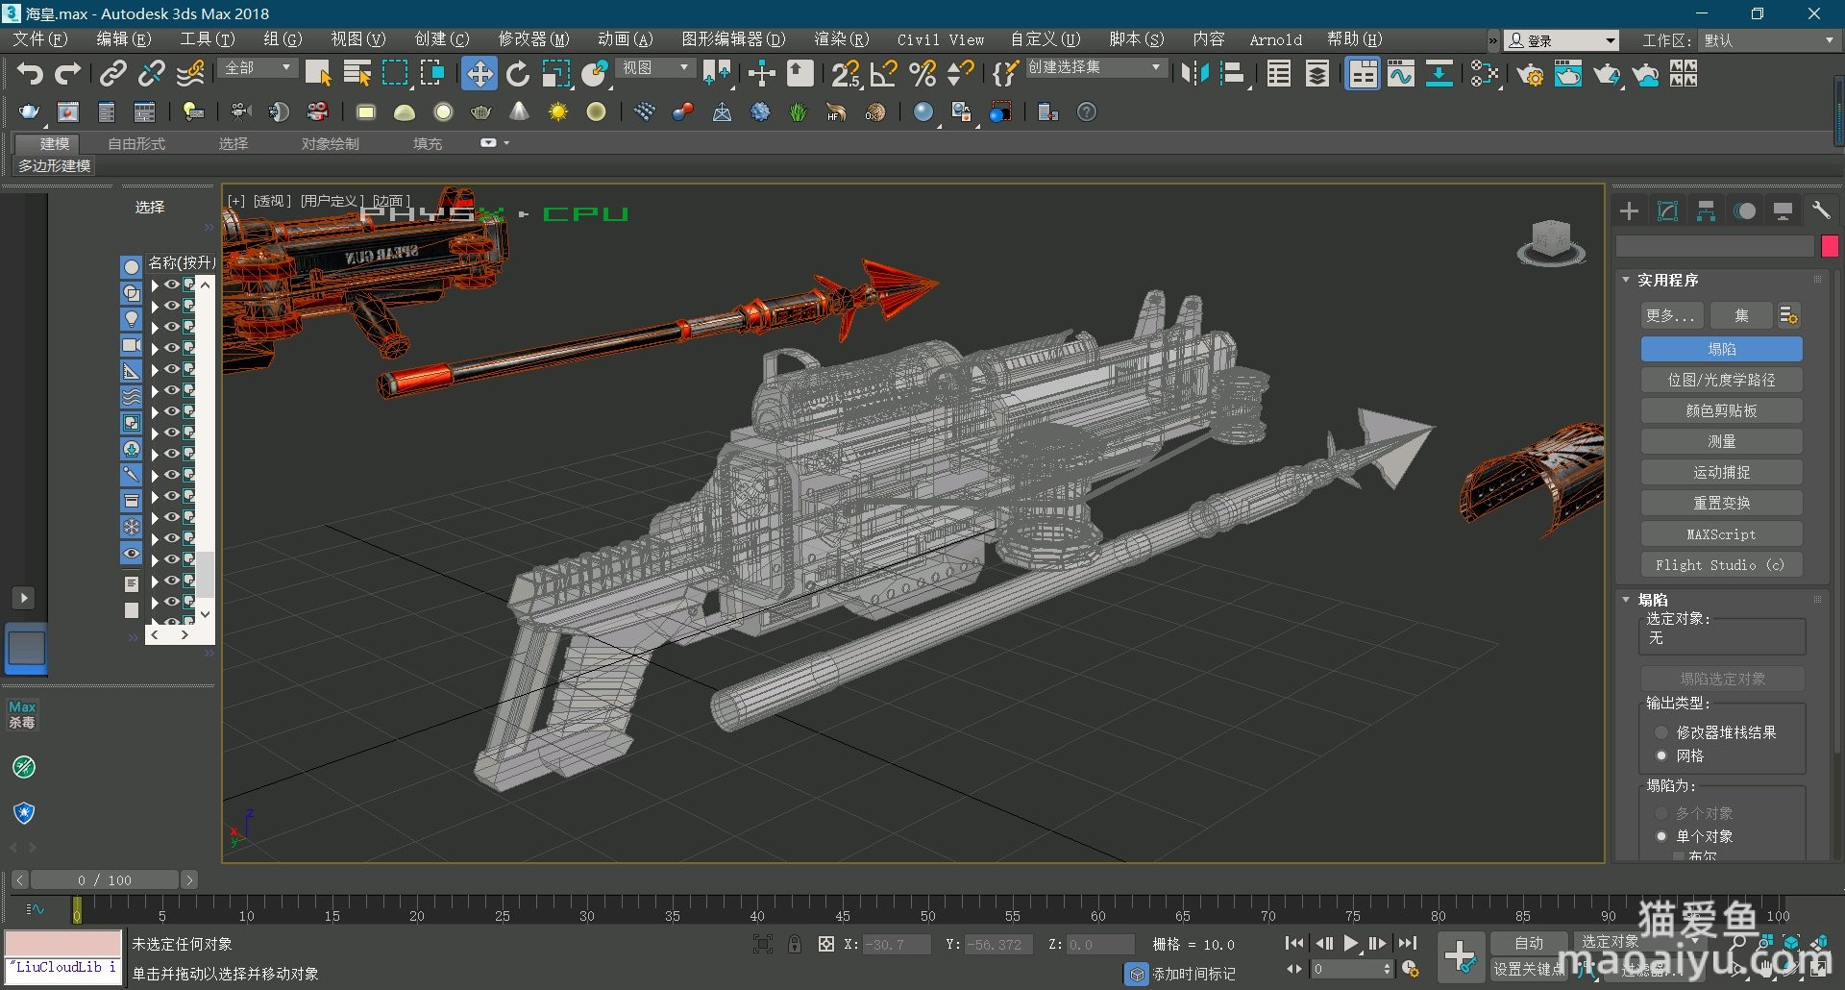Click the Angle Snap toggle icon
The width and height of the screenshot is (1845, 990).
tap(883, 74)
